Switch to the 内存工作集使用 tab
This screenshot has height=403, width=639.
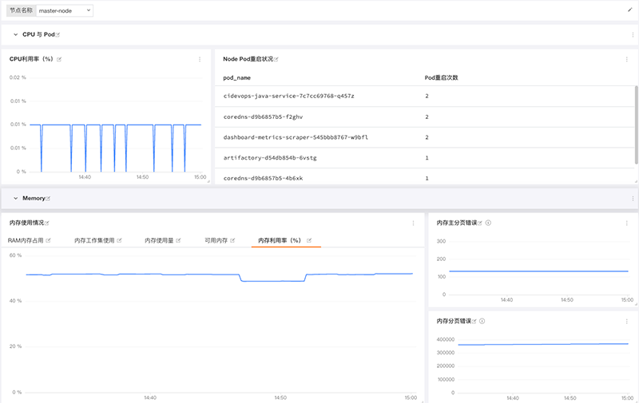click(x=94, y=240)
